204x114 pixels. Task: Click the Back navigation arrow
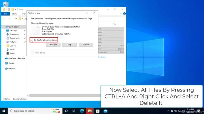pyautogui.click(x=4, y=19)
